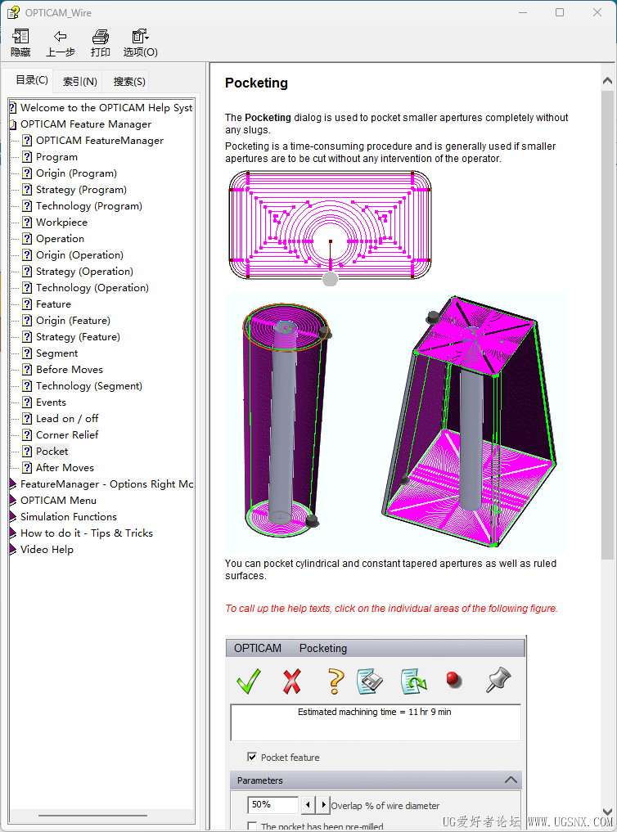Switch to the 搜索(S) search tab
Screen dimensions: 617x832
tap(129, 81)
